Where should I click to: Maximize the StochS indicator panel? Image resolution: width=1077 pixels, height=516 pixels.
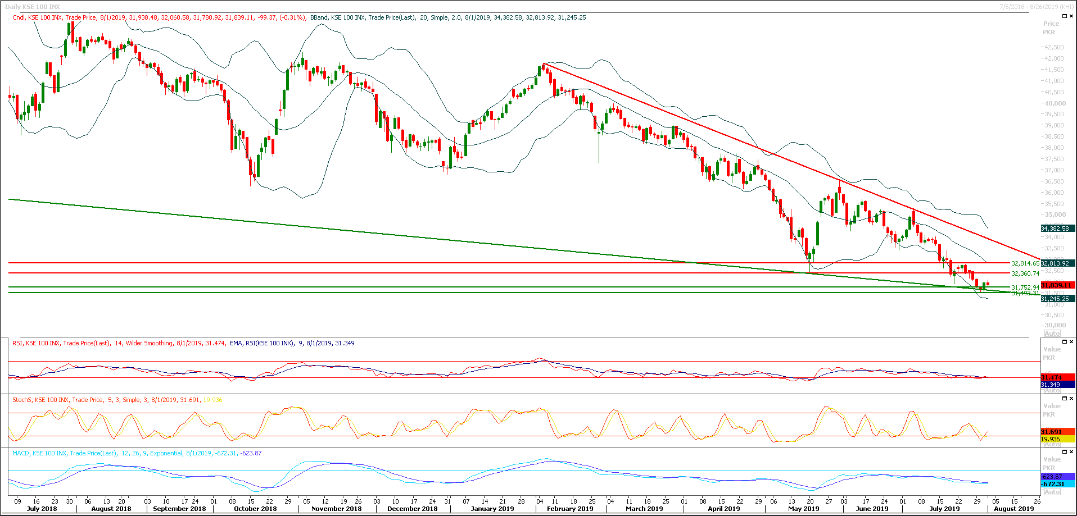pos(1064,398)
